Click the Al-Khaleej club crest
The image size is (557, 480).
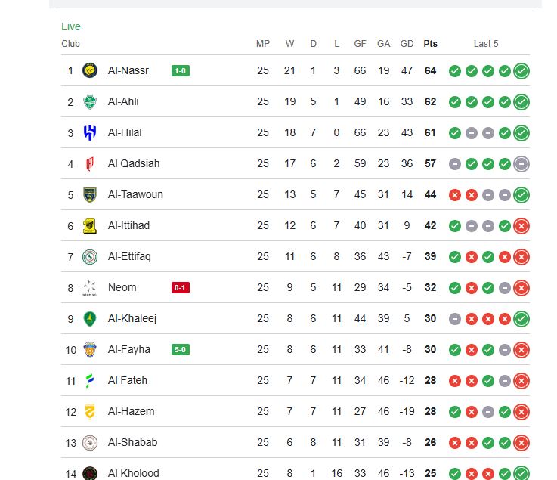[x=90, y=318]
